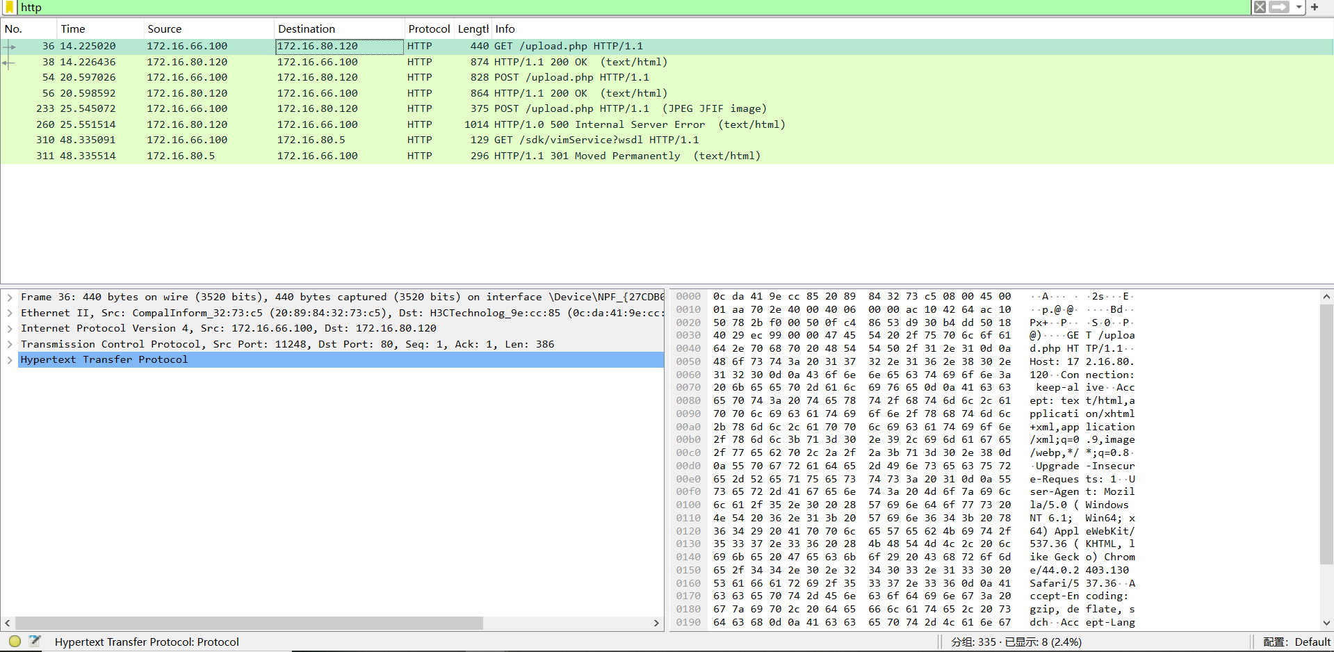
Task: Click the horizontal scrollbar in details pane
Action: point(249,623)
